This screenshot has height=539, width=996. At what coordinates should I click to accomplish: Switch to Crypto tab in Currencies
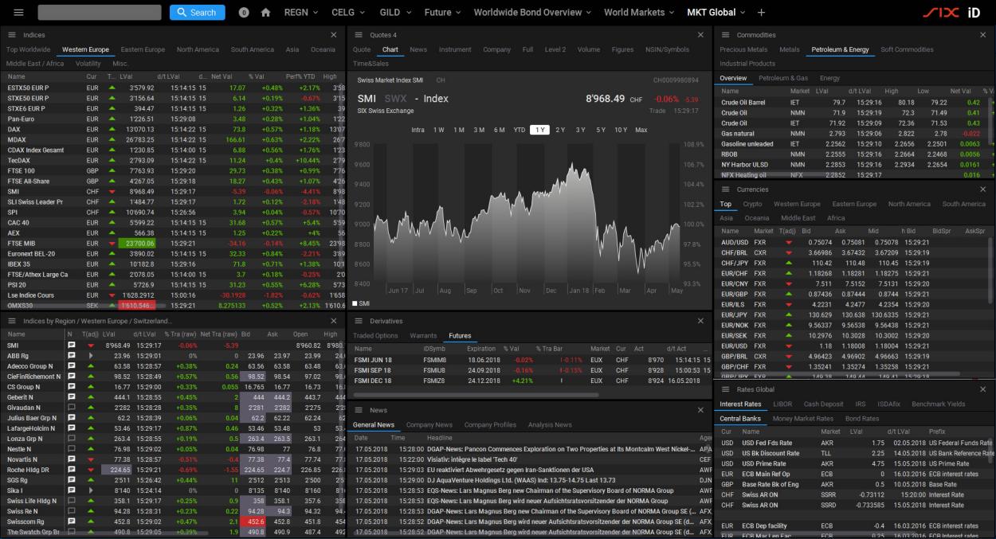click(x=752, y=204)
